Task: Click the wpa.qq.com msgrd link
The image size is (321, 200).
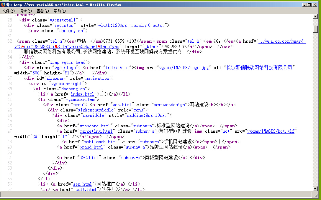Action: tap(282, 41)
